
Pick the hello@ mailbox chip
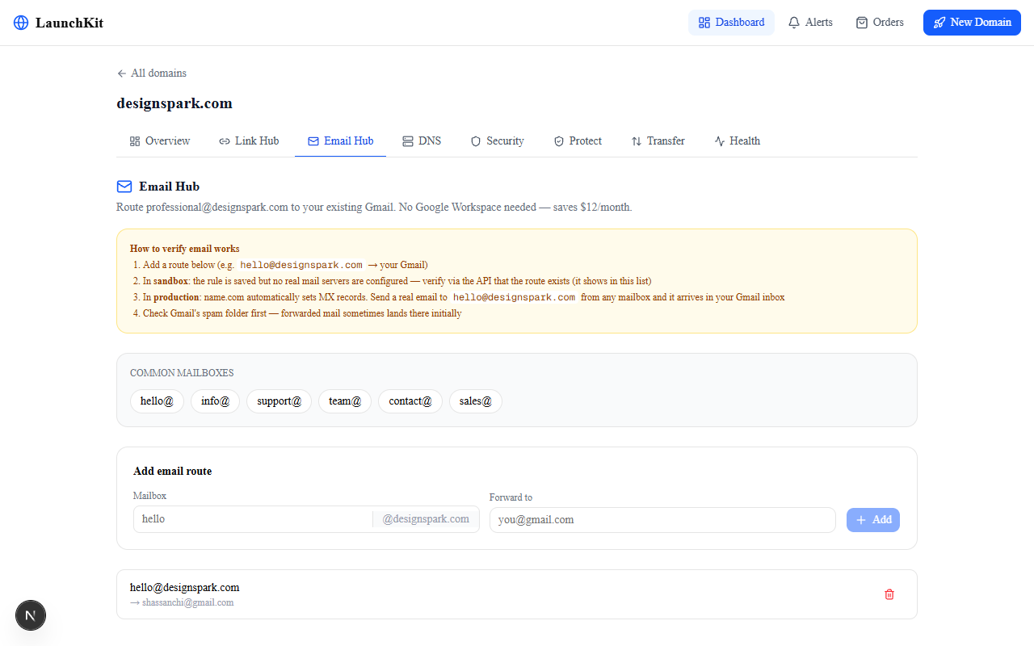tap(157, 401)
